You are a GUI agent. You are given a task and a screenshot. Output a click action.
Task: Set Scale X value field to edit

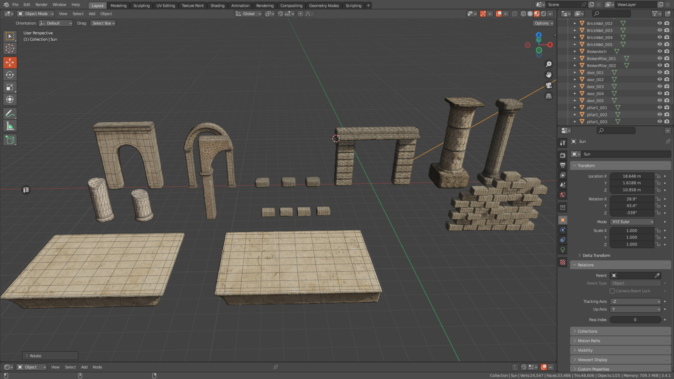click(632, 230)
